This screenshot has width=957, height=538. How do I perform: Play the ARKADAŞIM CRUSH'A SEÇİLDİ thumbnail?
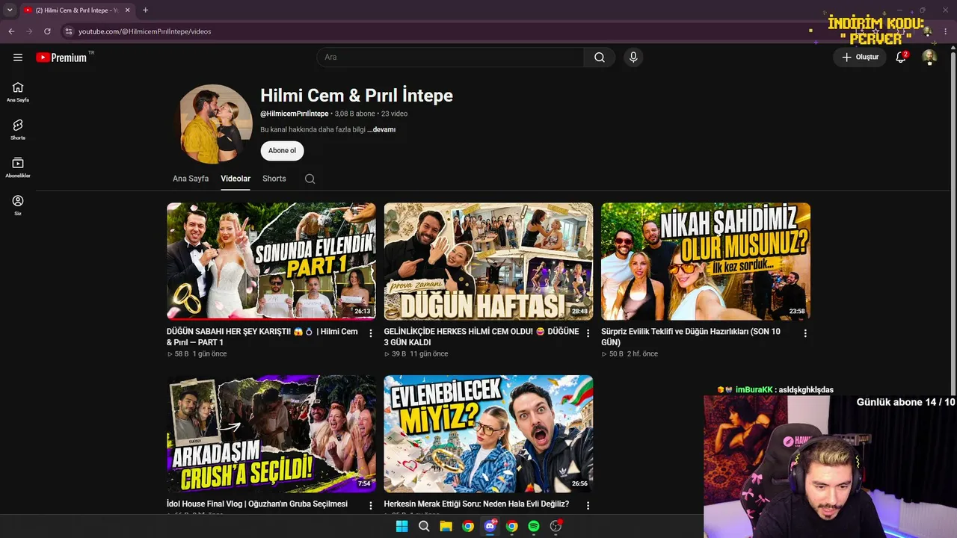271,434
